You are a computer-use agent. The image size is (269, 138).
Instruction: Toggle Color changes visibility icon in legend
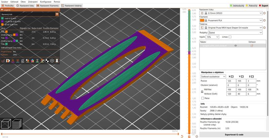(x=32, y=61)
